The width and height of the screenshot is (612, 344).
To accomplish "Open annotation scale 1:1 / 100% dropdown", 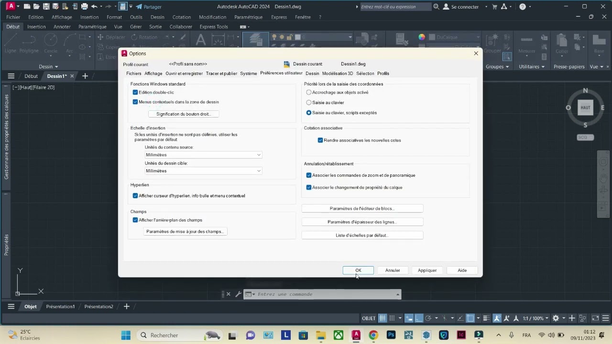I will 535,318.
